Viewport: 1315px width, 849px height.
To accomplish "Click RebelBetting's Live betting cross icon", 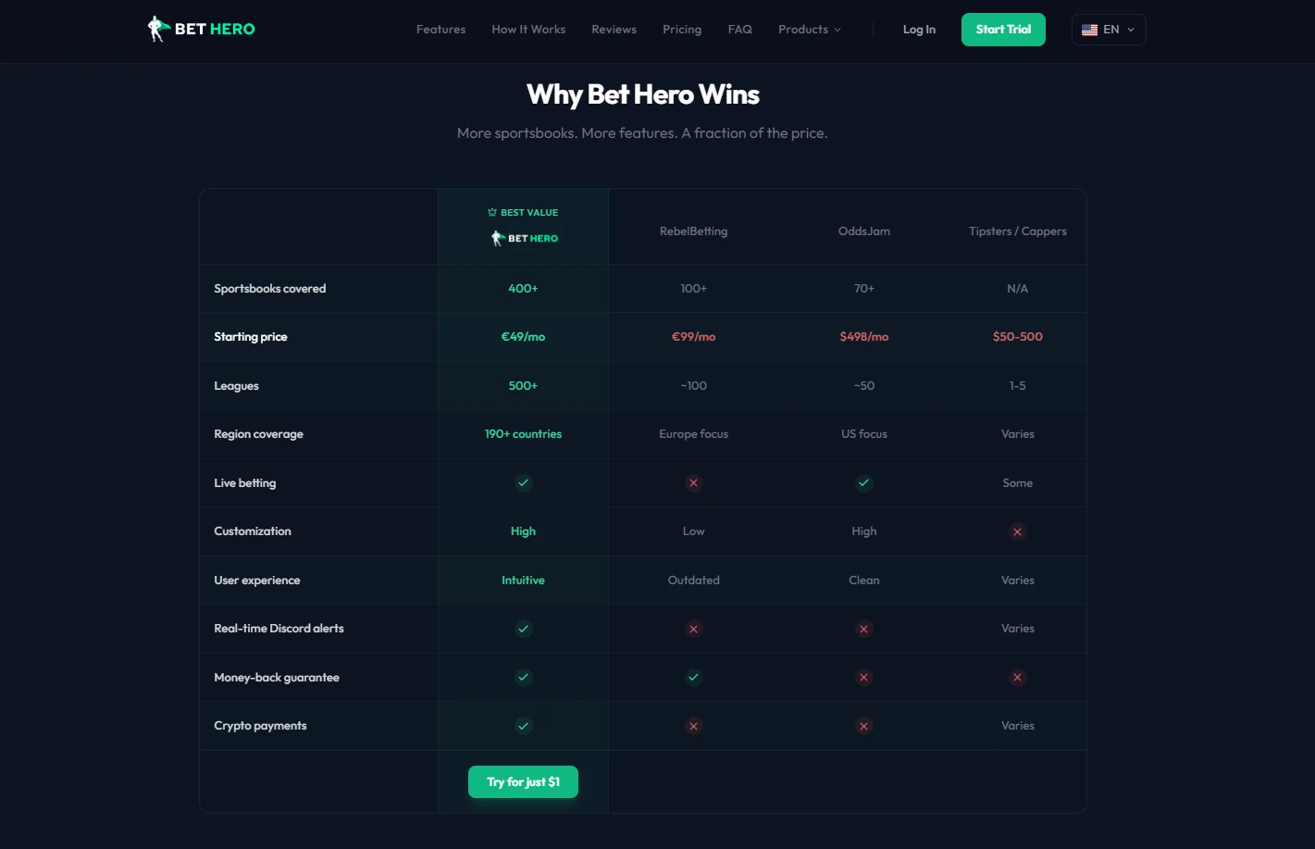I will [693, 482].
